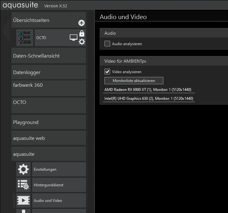This screenshot has width=228, height=213.
Task: Click the desktop monitor icon on OCTO page
Action: 74,38
